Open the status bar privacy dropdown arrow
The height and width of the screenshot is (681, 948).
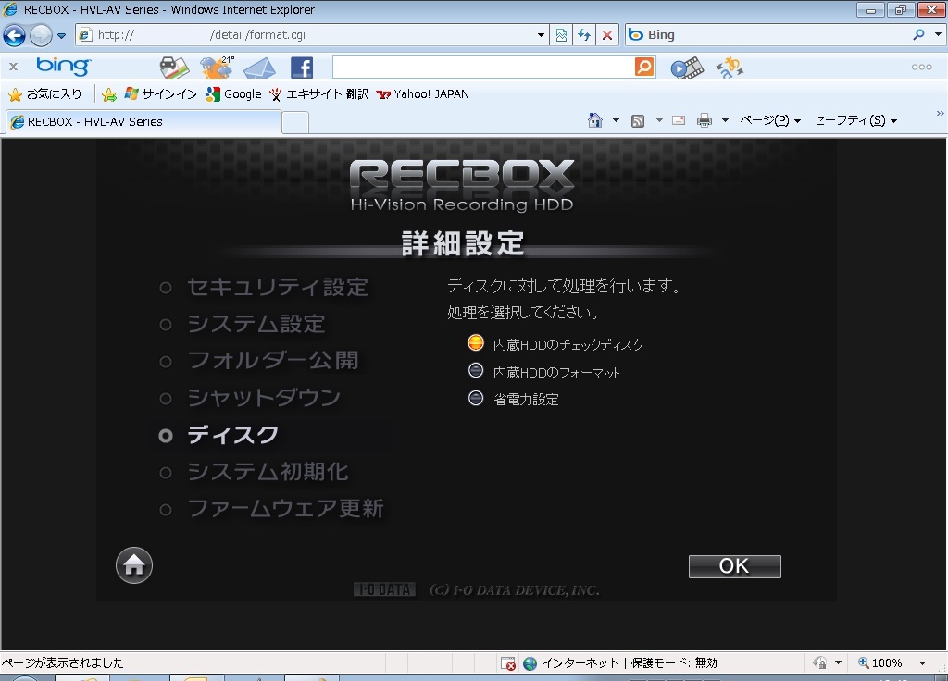point(838,662)
